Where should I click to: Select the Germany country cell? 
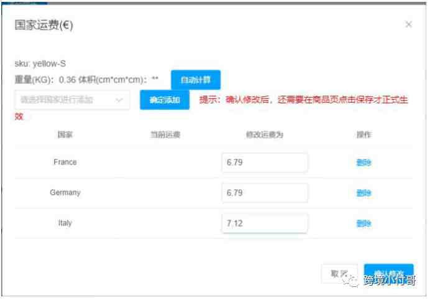coord(65,192)
